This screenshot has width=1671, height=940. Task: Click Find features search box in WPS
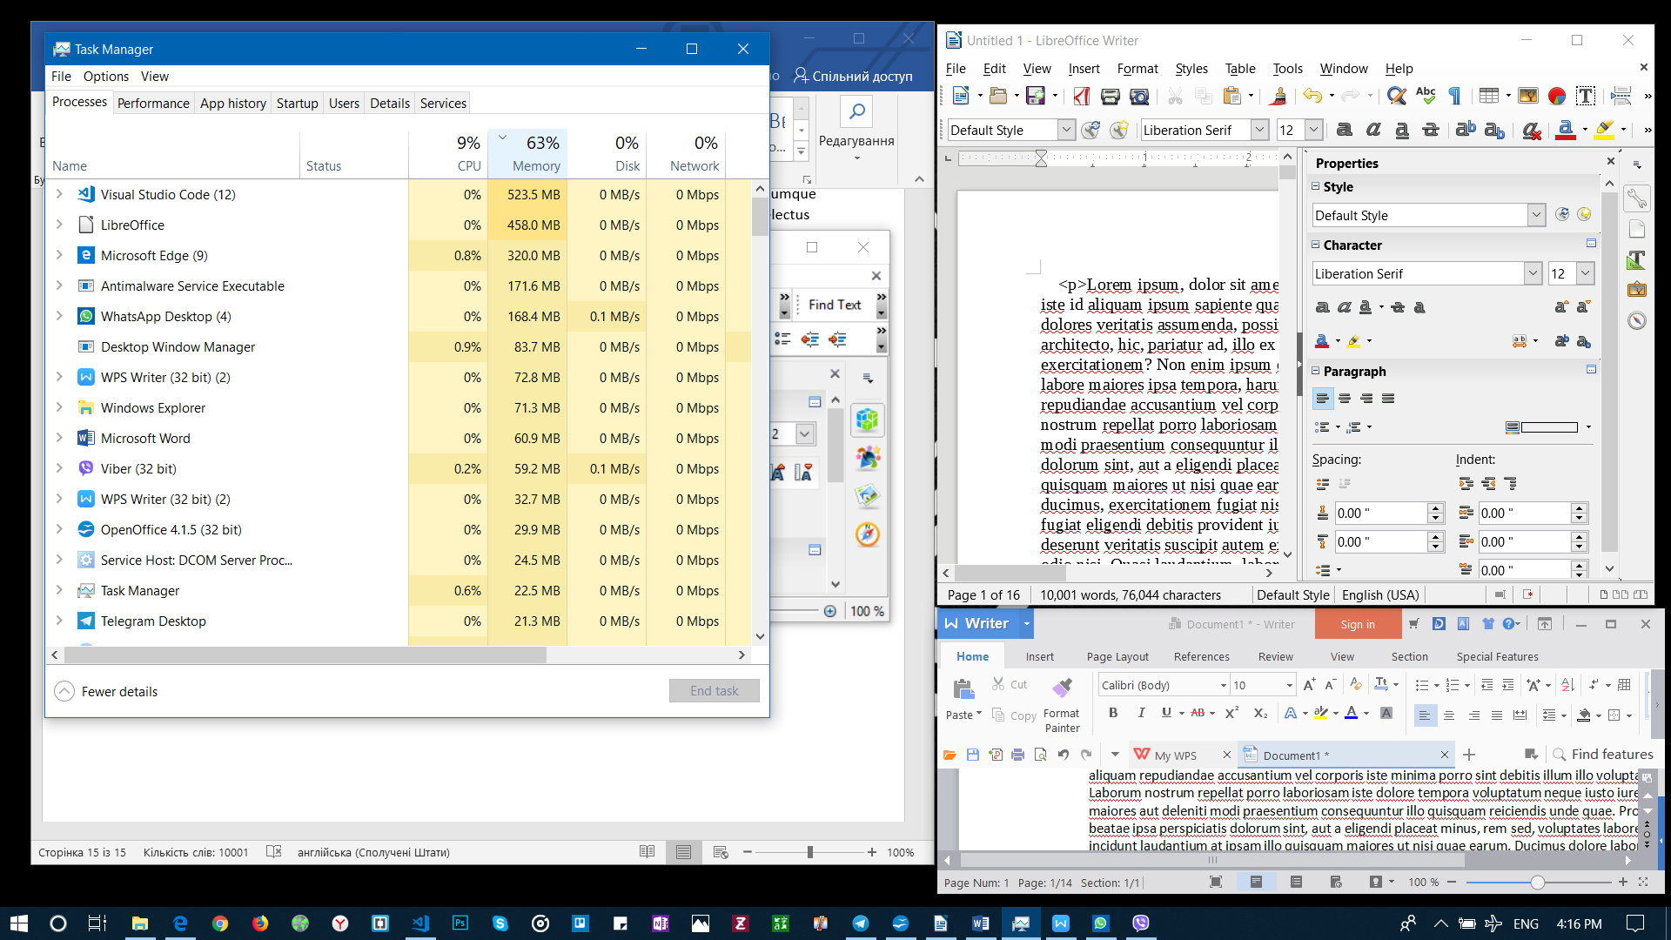click(1603, 755)
